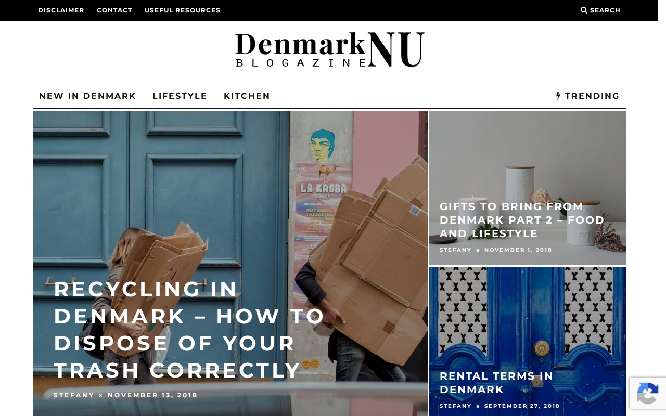The height and width of the screenshot is (416, 666).
Task: Click the Denmark NU Blogazine logo
Action: (330, 50)
